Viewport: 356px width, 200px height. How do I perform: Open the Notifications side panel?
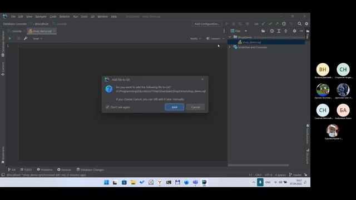[x=308, y=133]
